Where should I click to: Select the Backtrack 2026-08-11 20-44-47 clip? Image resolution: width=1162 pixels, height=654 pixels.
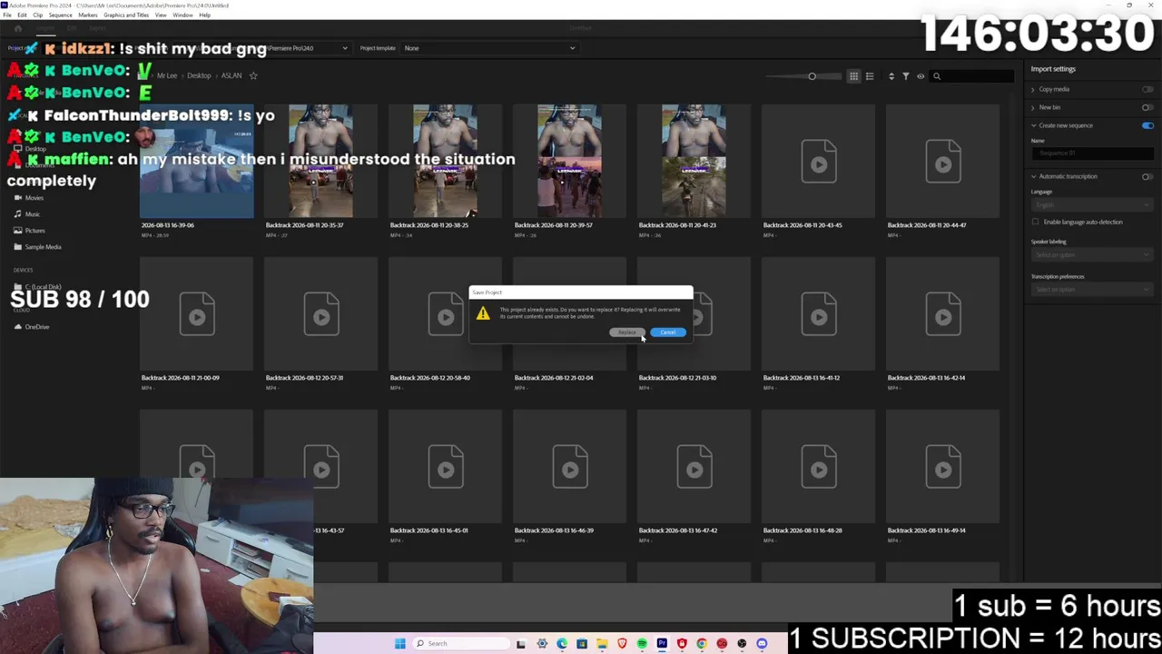click(x=943, y=162)
